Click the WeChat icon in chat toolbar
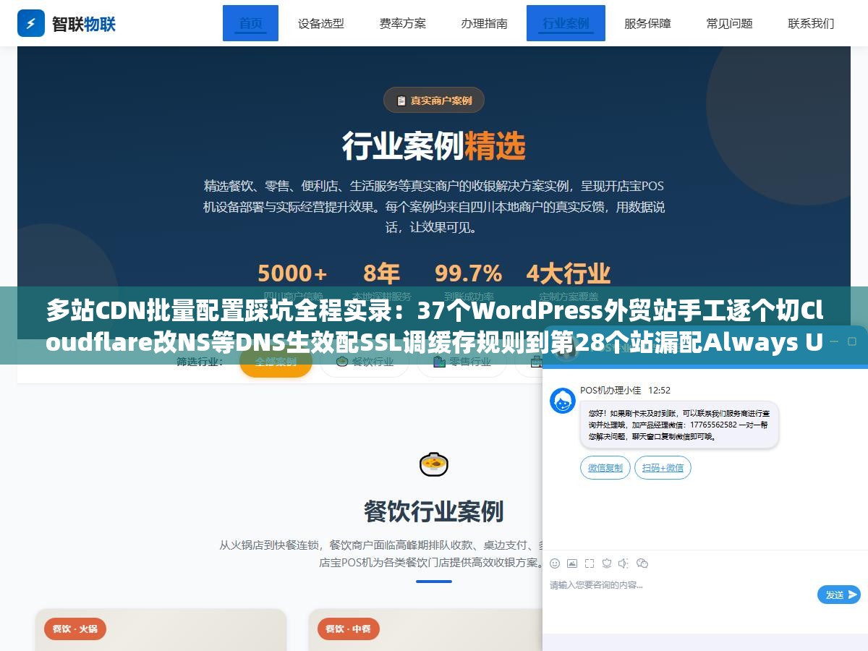 point(642,563)
